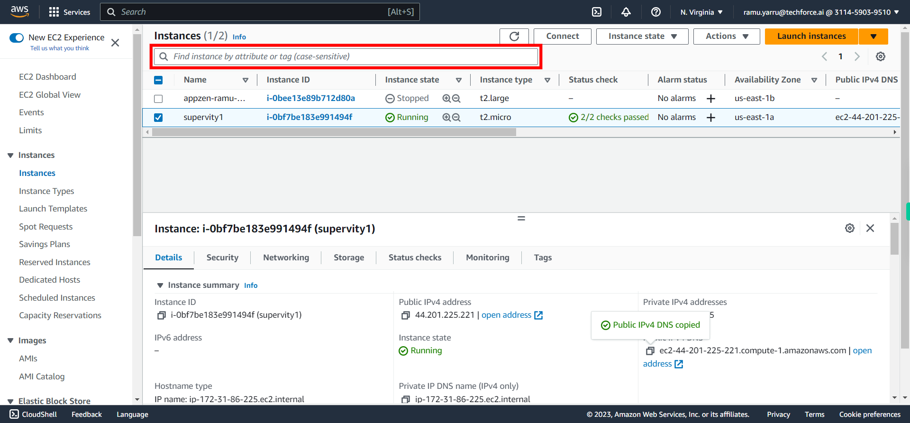Add alarm for appzen-ramu instance
Screen dimensions: 910x423
tap(711, 99)
